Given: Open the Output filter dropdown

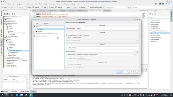Looking at the screenshot, I should 83,58.
